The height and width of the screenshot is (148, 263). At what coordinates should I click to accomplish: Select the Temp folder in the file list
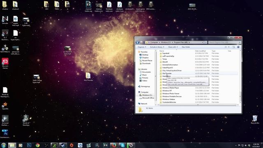click(164, 59)
